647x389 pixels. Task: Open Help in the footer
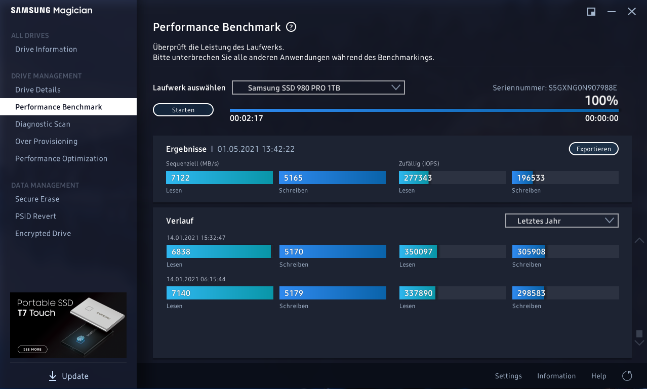coord(599,376)
